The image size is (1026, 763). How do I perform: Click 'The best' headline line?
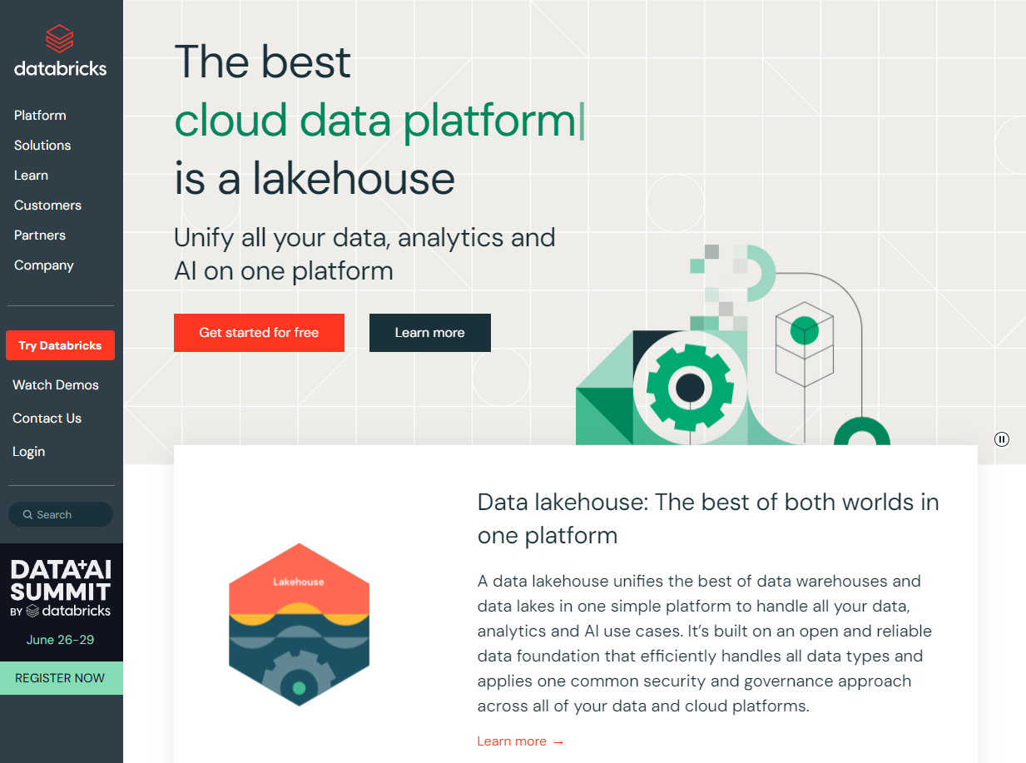[263, 62]
